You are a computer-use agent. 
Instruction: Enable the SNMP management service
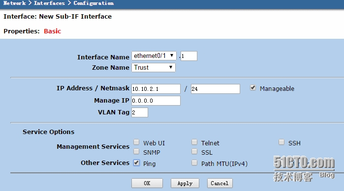(136, 151)
